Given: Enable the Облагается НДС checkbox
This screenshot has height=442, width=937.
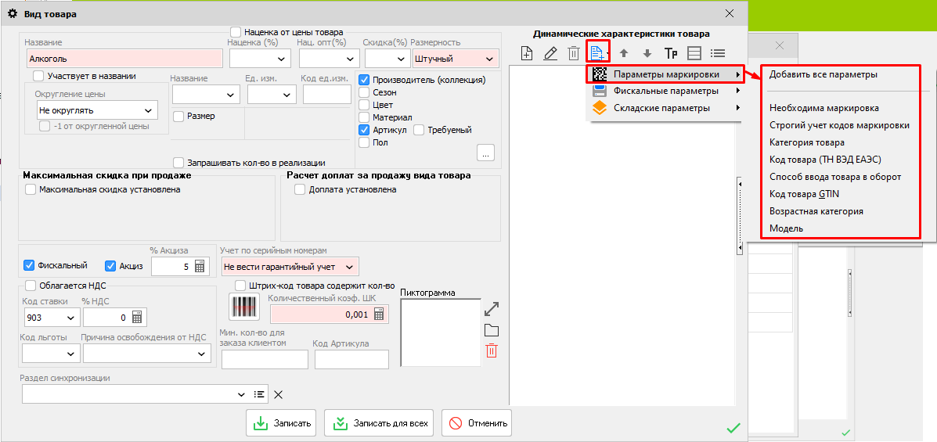Looking at the screenshot, I should [31, 286].
